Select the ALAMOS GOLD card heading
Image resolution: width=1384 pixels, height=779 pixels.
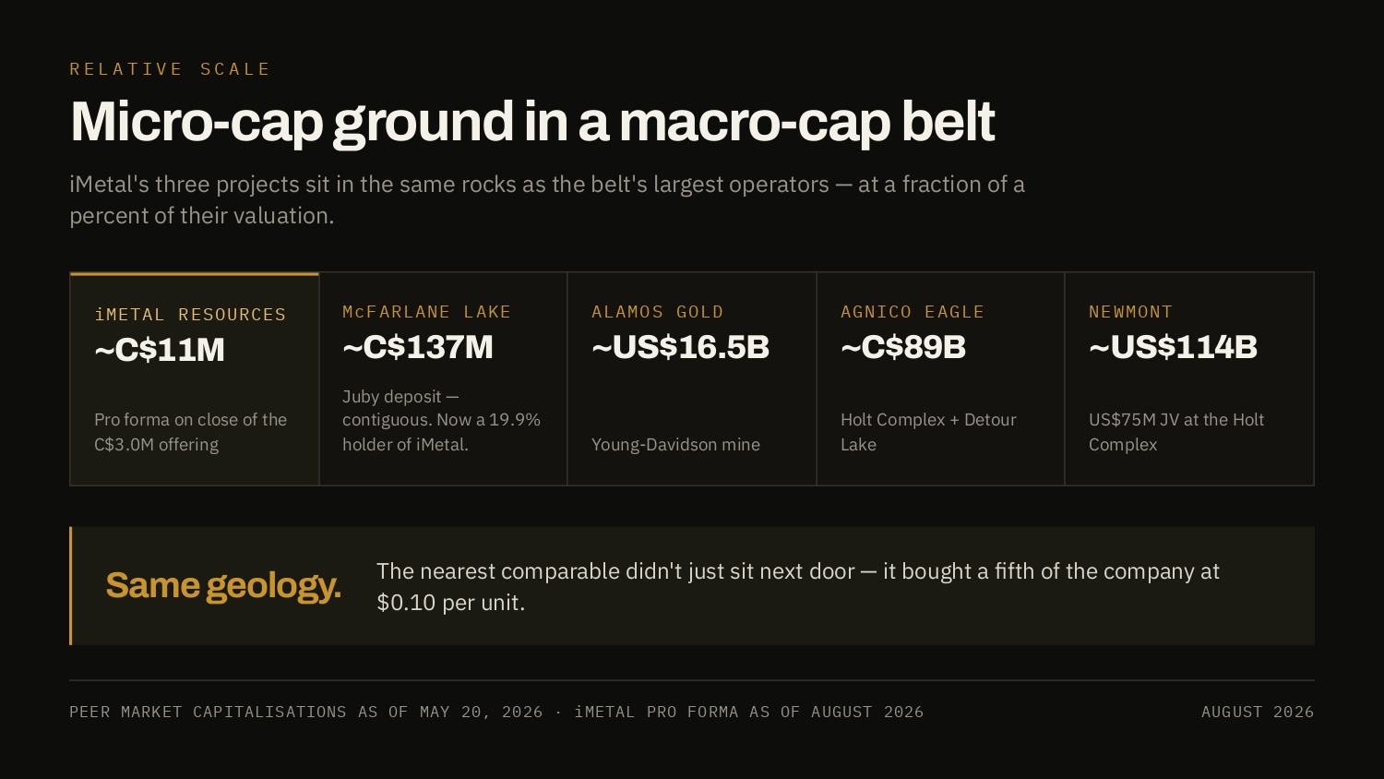(x=657, y=312)
